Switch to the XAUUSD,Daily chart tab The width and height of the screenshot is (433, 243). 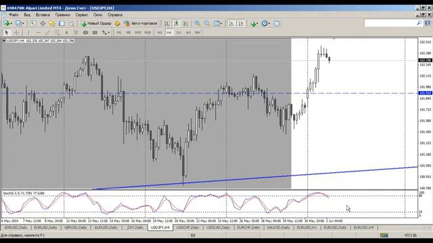[x=278, y=227]
